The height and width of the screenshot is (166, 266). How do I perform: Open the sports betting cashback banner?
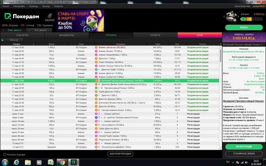pyautogui.click(x=80, y=20)
